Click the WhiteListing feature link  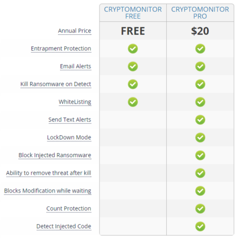[x=75, y=102]
